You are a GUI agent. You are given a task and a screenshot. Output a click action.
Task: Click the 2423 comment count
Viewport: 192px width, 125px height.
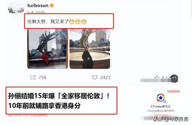[105, 77]
